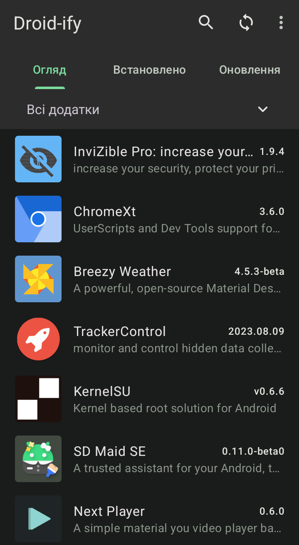Image resolution: width=299 pixels, height=545 pixels.
Task: Open the Всі додатки category selector
Action: pos(149,109)
